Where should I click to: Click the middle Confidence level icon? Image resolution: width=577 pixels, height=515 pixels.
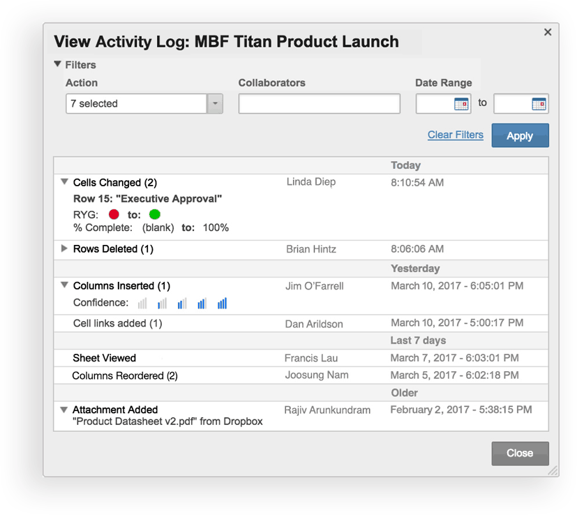(182, 303)
